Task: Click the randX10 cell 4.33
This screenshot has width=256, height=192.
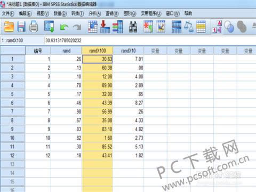Action: pos(128,121)
